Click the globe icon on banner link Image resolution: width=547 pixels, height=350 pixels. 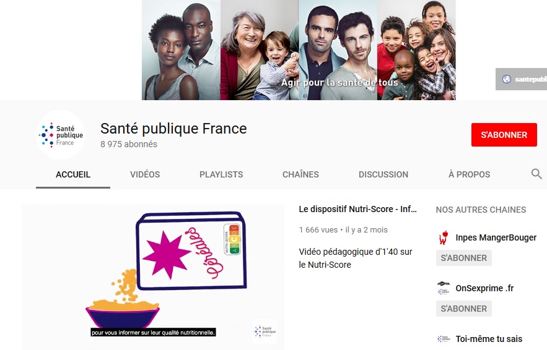[507, 79]
